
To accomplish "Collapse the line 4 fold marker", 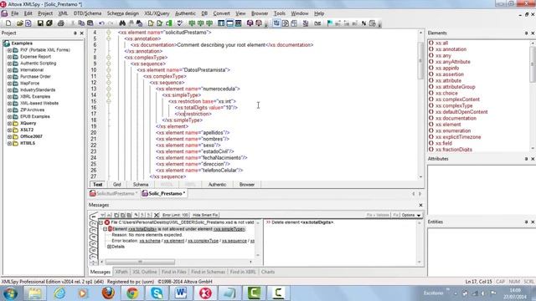I will pos(108,33).
